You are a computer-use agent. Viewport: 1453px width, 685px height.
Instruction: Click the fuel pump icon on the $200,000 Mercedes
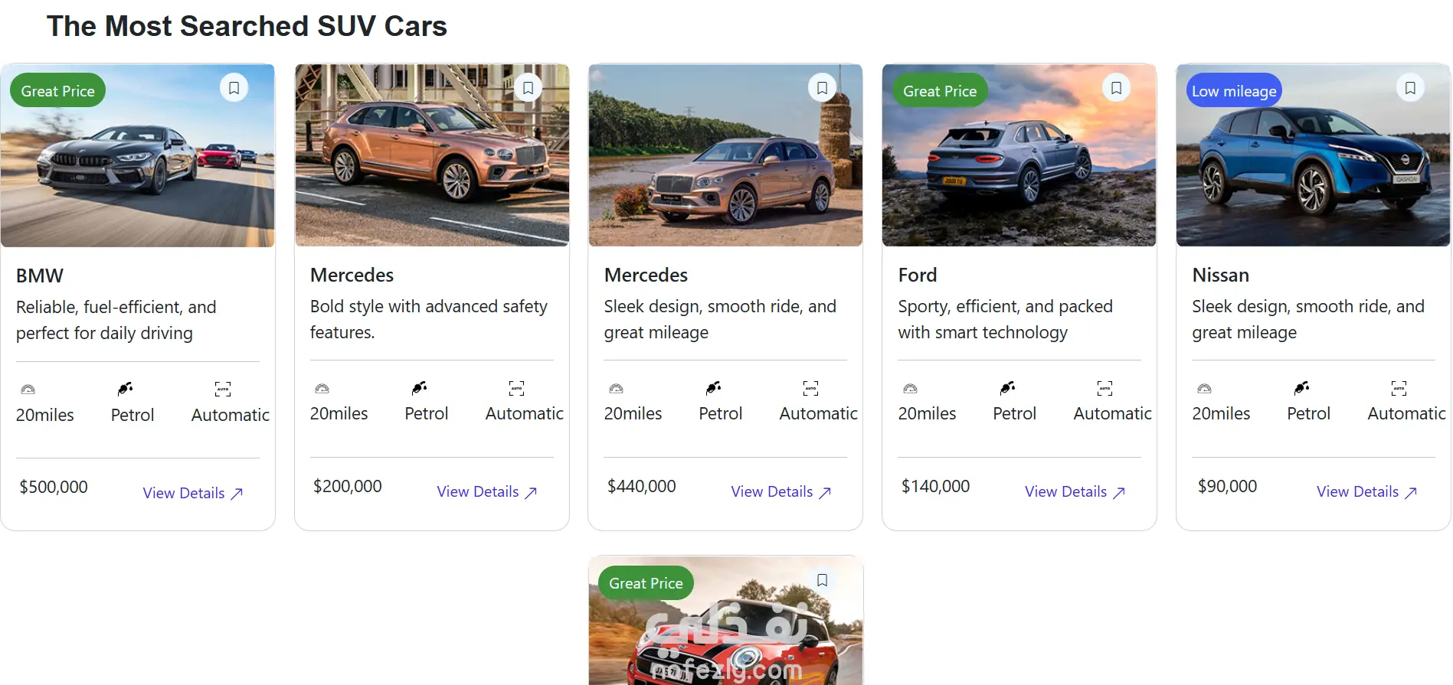(x=419, y=388)
